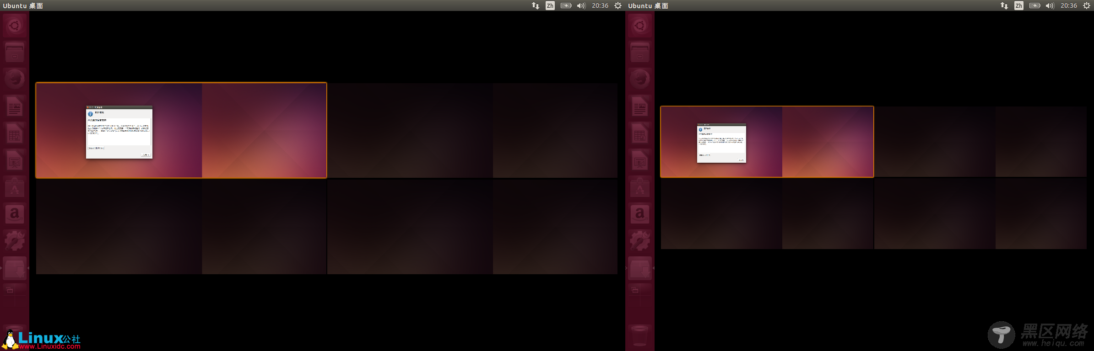Click the Amazon icon in the right screen launcher
1094x351 pixels.
(640, 214)
